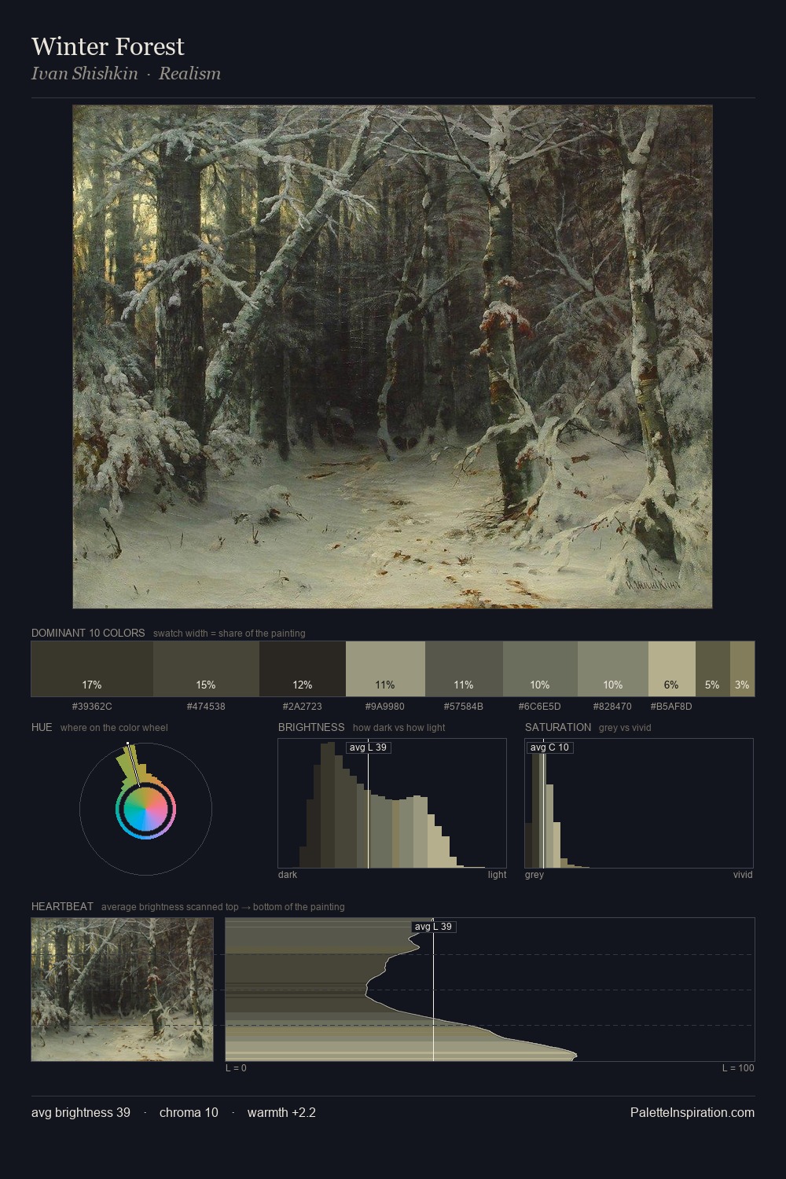Screen dimensions: 786x1179
Task: Pick the 6% swatch for #B5AF8D
Action: [x=672, y=669]
